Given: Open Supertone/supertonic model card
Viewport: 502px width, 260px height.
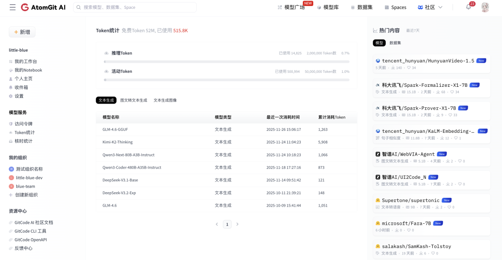Looking at the screenshot, I should pyautogui.click(x=431, y=203).
